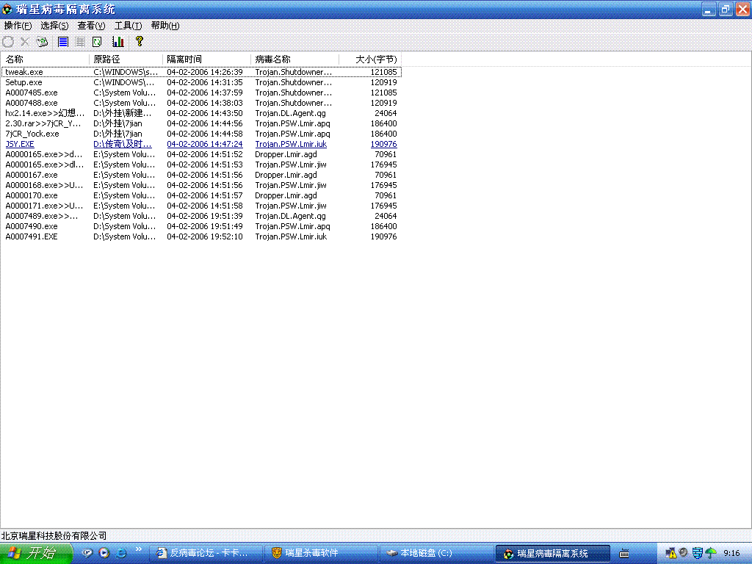Click the D:\传奇\及时 path link

123,144
